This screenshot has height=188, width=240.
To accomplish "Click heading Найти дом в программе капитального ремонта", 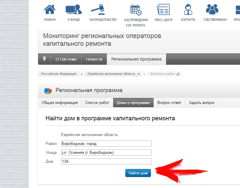I will [110, 118].
